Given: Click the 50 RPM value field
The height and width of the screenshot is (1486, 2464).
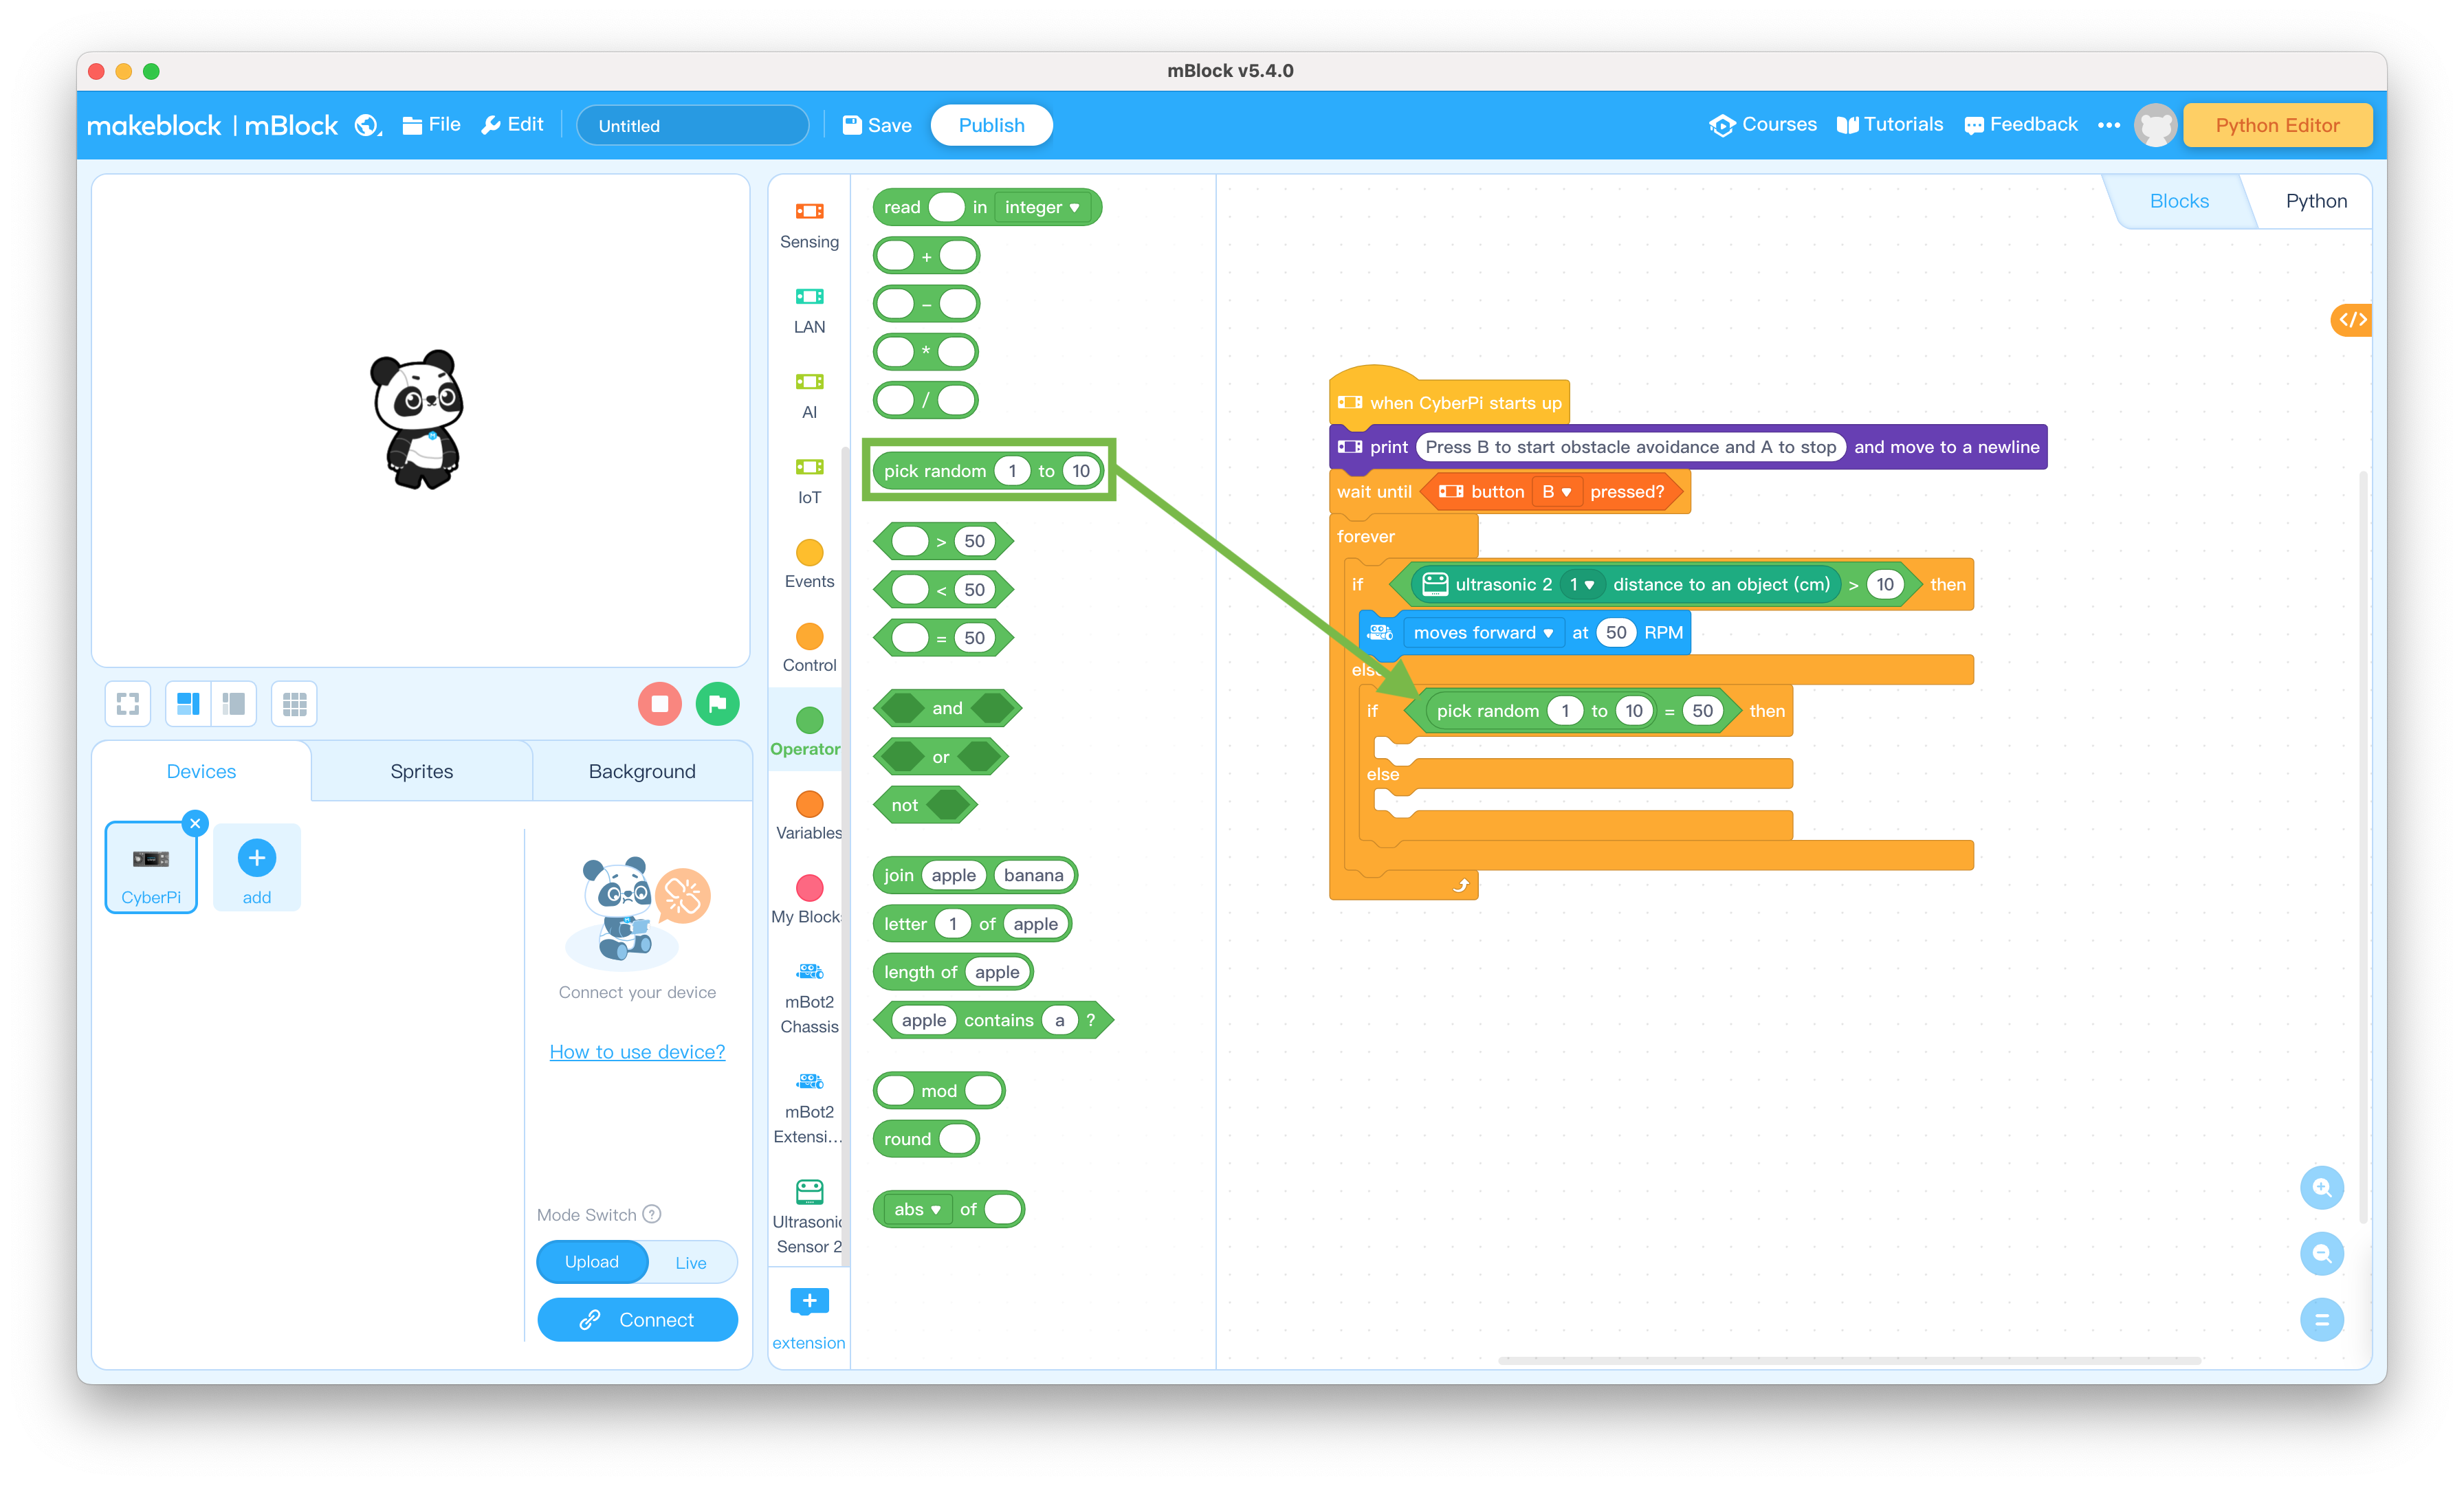Looking at the screenshot, I should click(1615, 632).
